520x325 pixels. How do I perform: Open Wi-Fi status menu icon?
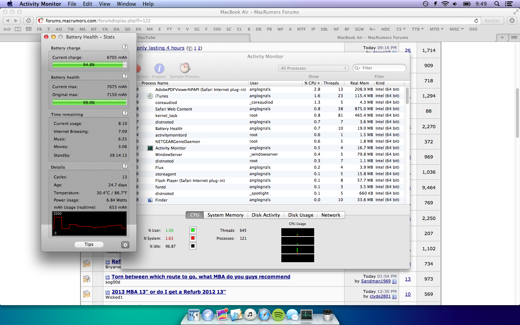coord(445,4)
